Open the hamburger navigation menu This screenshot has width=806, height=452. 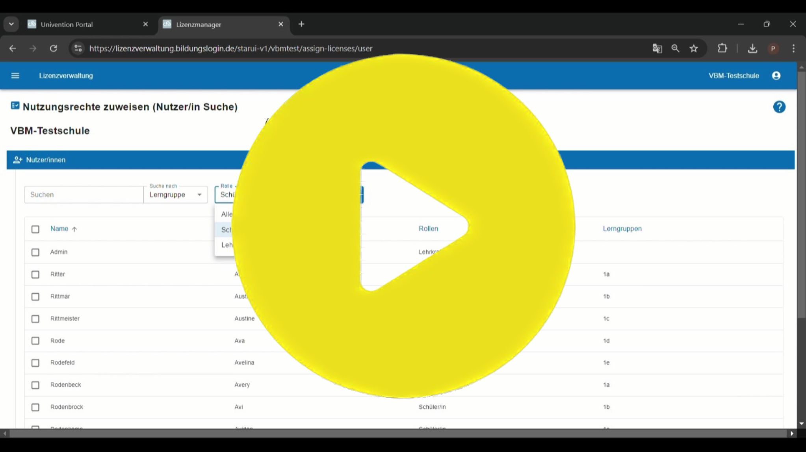coord(15,76)
